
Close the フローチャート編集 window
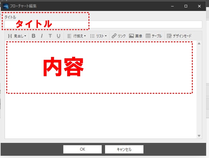pos(199,6)
